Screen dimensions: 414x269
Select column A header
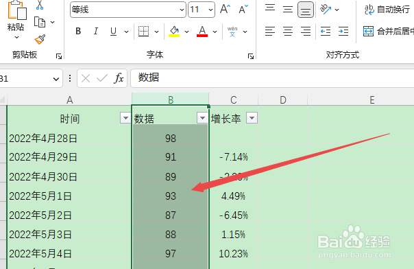click(69, 100)
